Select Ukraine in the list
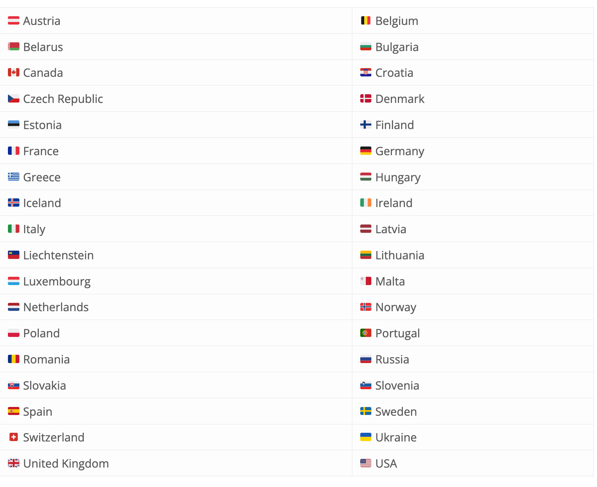The height and width of the screenshot is (487, 597). [x=395, y=438]
